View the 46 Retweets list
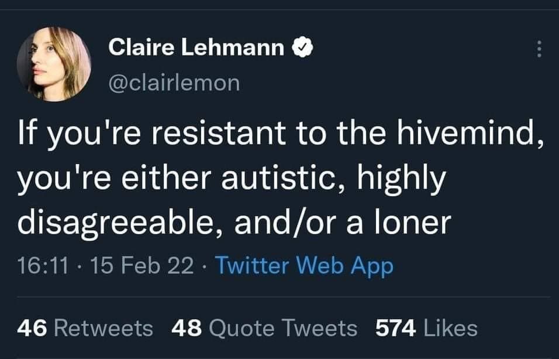This screenshot has width=559, height=359. 85,328
